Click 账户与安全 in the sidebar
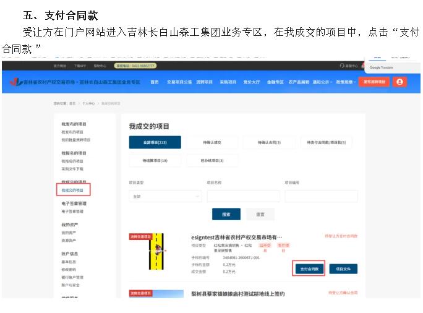This screenshot has height=313, width=423. click(70, 285)
